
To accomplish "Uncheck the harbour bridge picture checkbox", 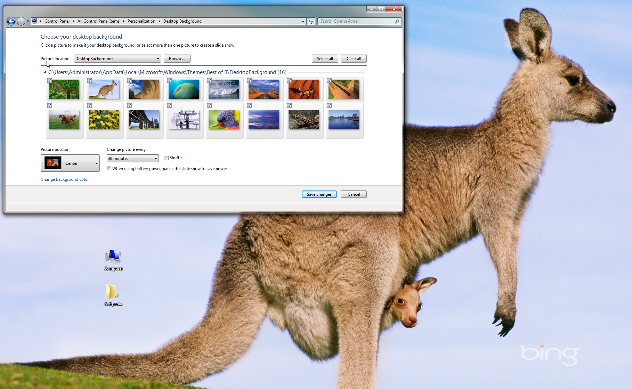I will (x=130, y=106).
